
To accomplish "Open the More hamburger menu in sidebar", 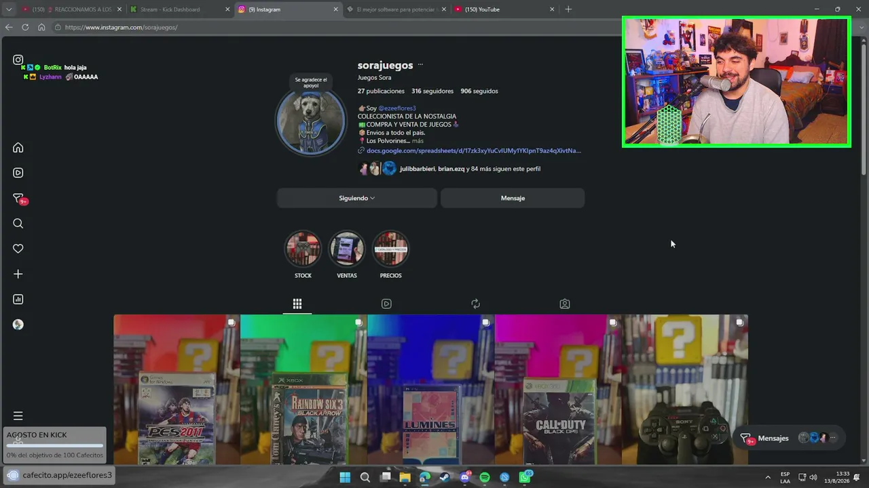I will 18,415.
